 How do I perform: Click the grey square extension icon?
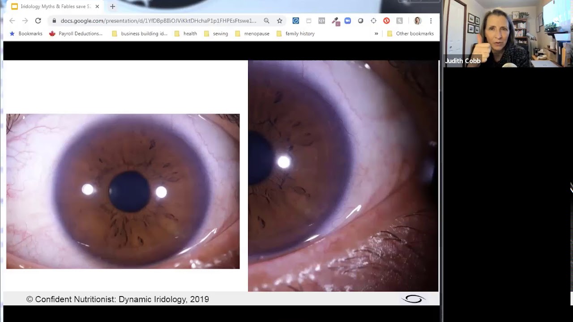click(399, 21)
